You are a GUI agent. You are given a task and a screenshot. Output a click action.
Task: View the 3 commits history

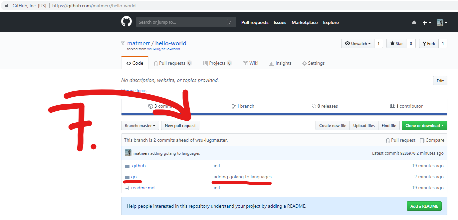162,106
